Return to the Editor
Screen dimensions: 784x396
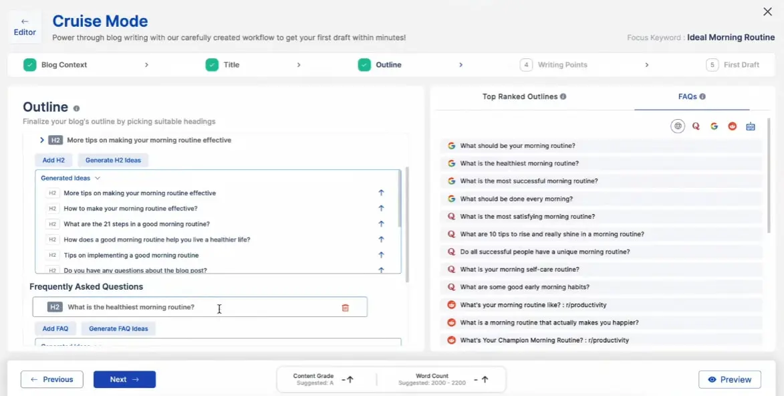coord(25,27)
